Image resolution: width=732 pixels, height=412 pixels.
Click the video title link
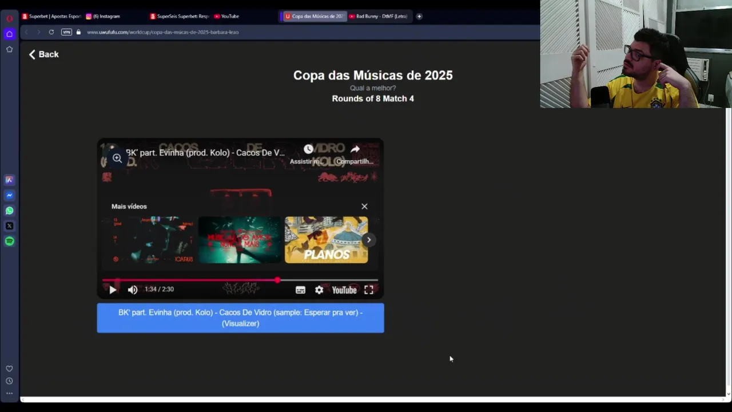(205, 153)
